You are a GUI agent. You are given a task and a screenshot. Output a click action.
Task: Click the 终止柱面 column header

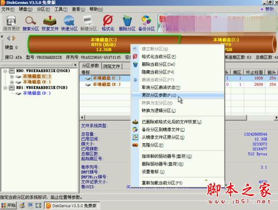pos(254,72)
